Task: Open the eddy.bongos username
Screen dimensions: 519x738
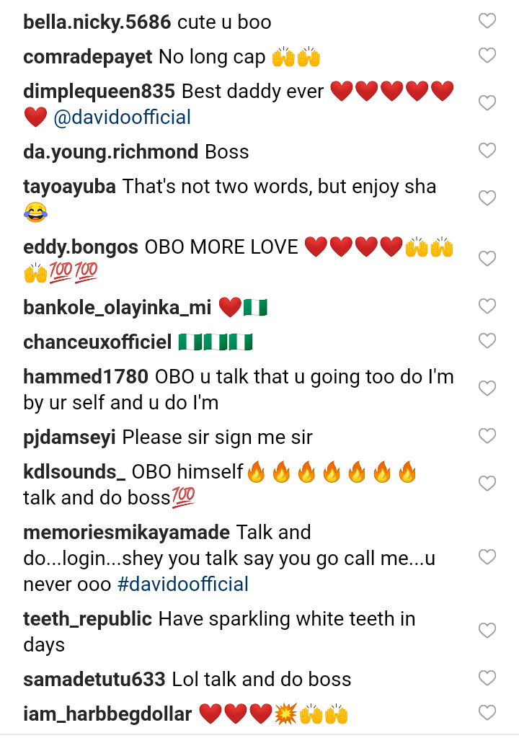Action: click(81, 246)
